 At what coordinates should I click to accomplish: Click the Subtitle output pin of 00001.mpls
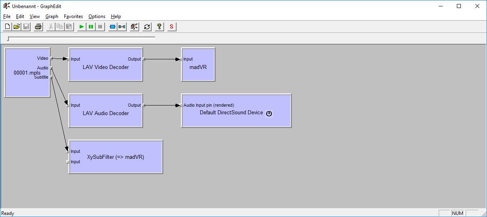51,77
